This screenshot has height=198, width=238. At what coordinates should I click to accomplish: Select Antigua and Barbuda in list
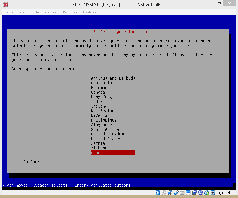point(113,78)
